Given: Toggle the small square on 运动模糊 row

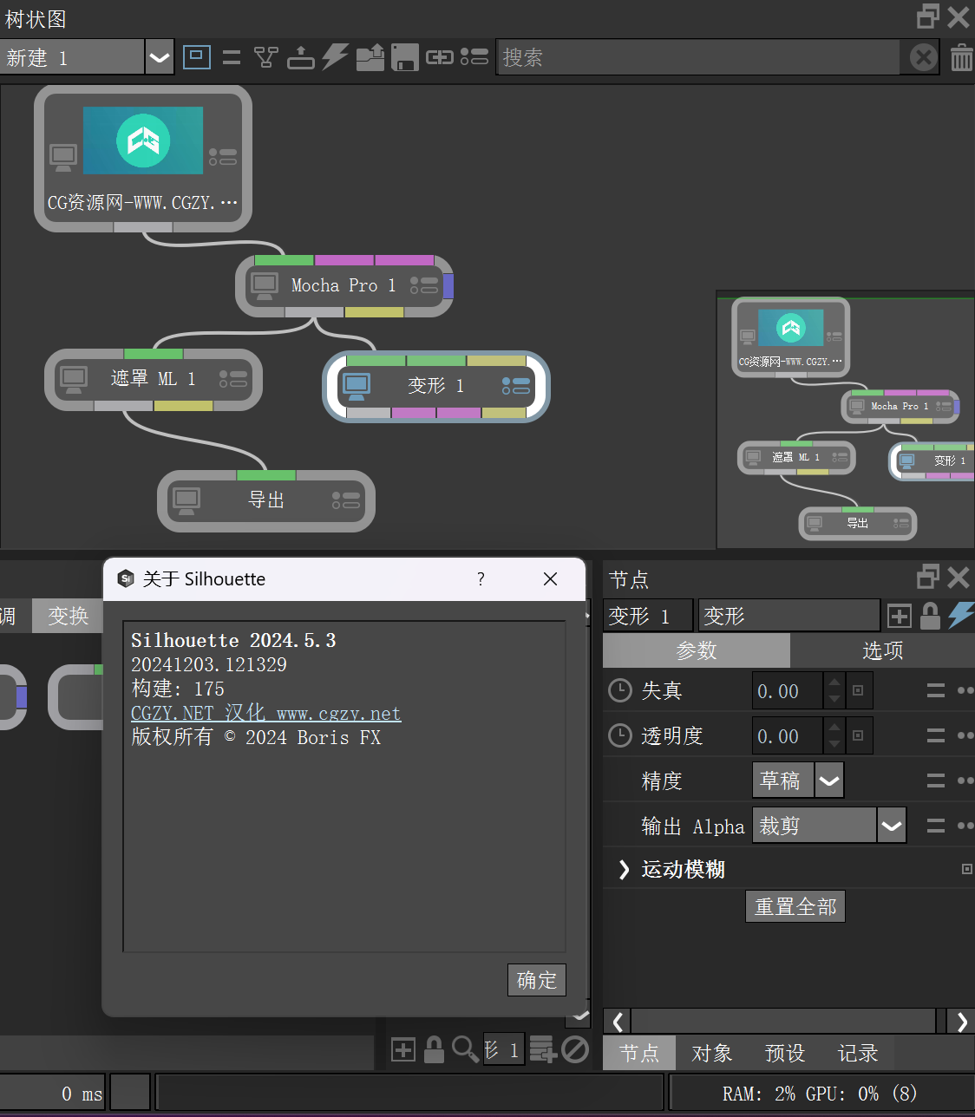Looking at the screenshot, I should (x=967, y=869).
